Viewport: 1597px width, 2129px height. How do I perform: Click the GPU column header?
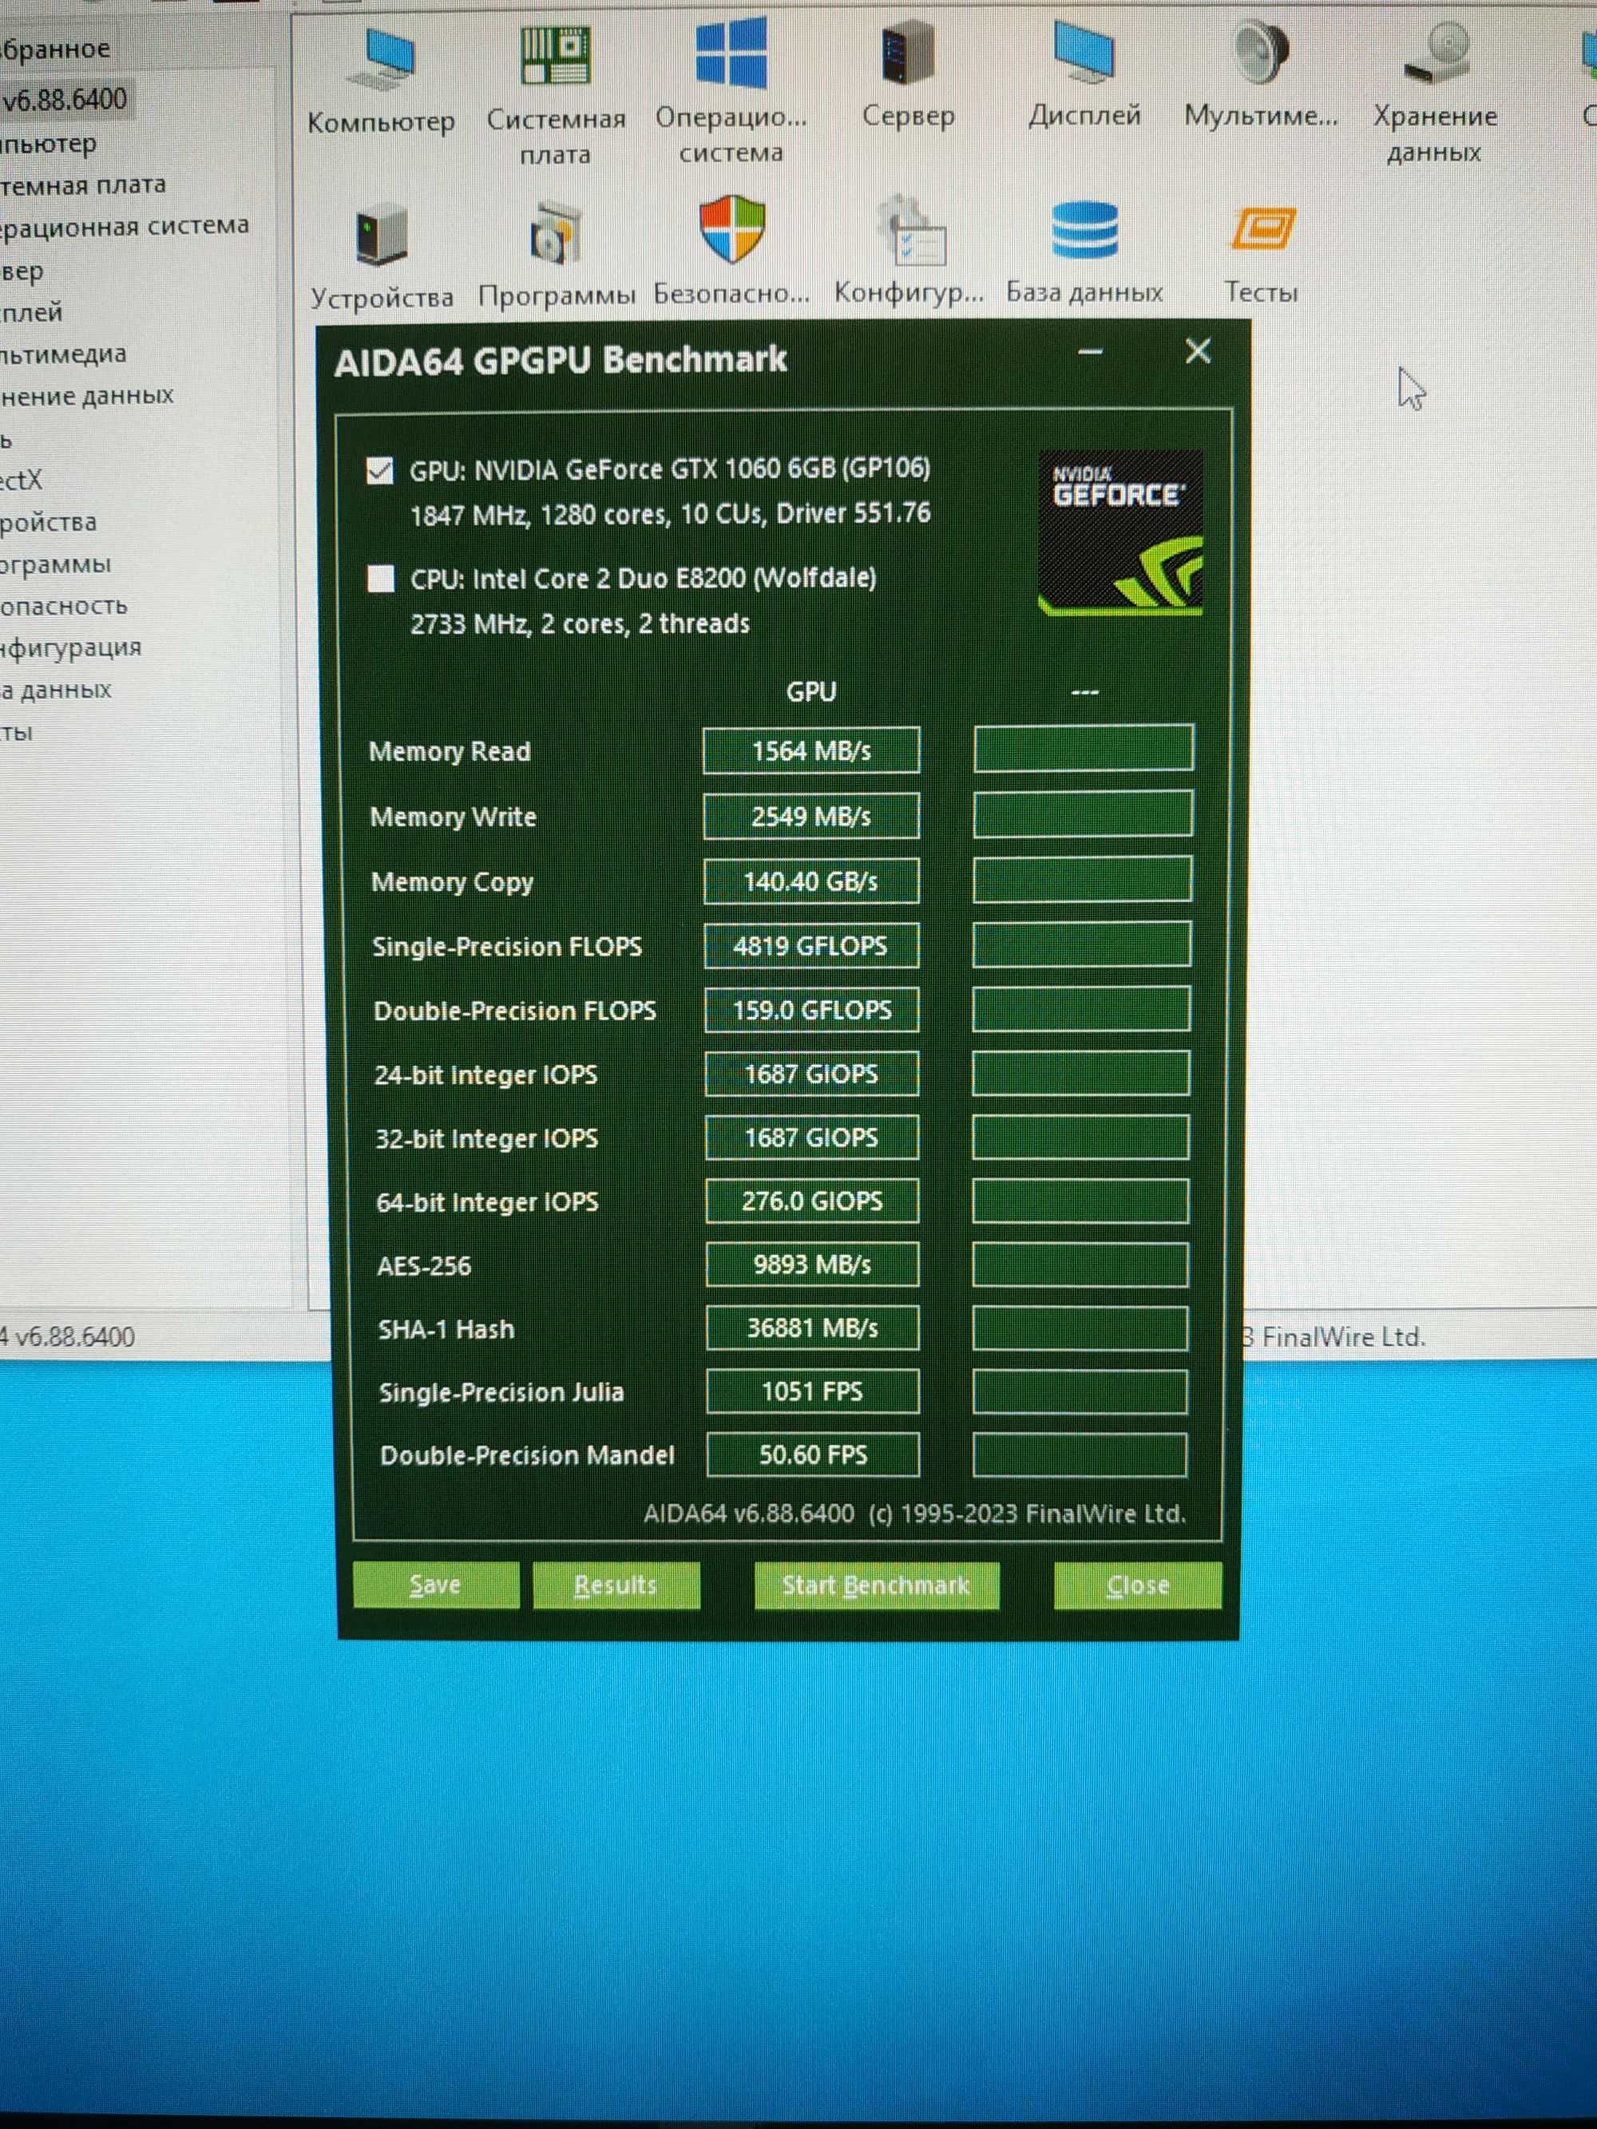pos(811,692)
